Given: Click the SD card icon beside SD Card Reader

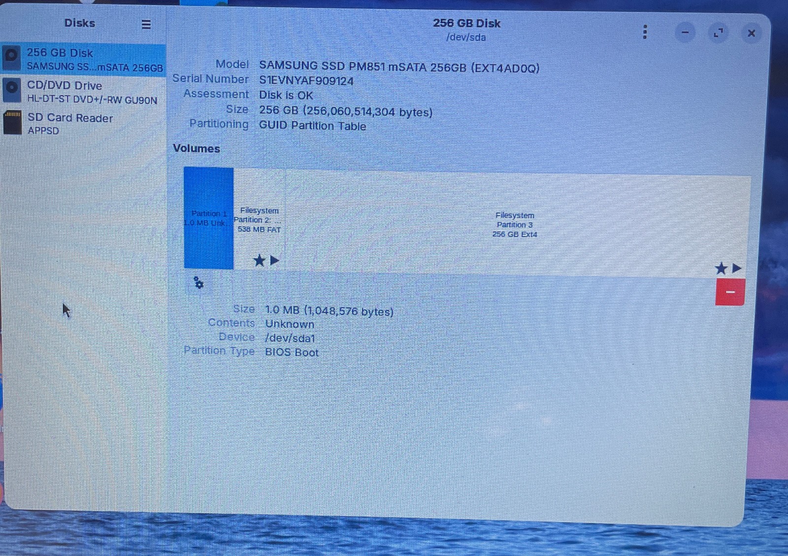Looking at the screenshot, I should pyautogui.click(x=12, y=123).
